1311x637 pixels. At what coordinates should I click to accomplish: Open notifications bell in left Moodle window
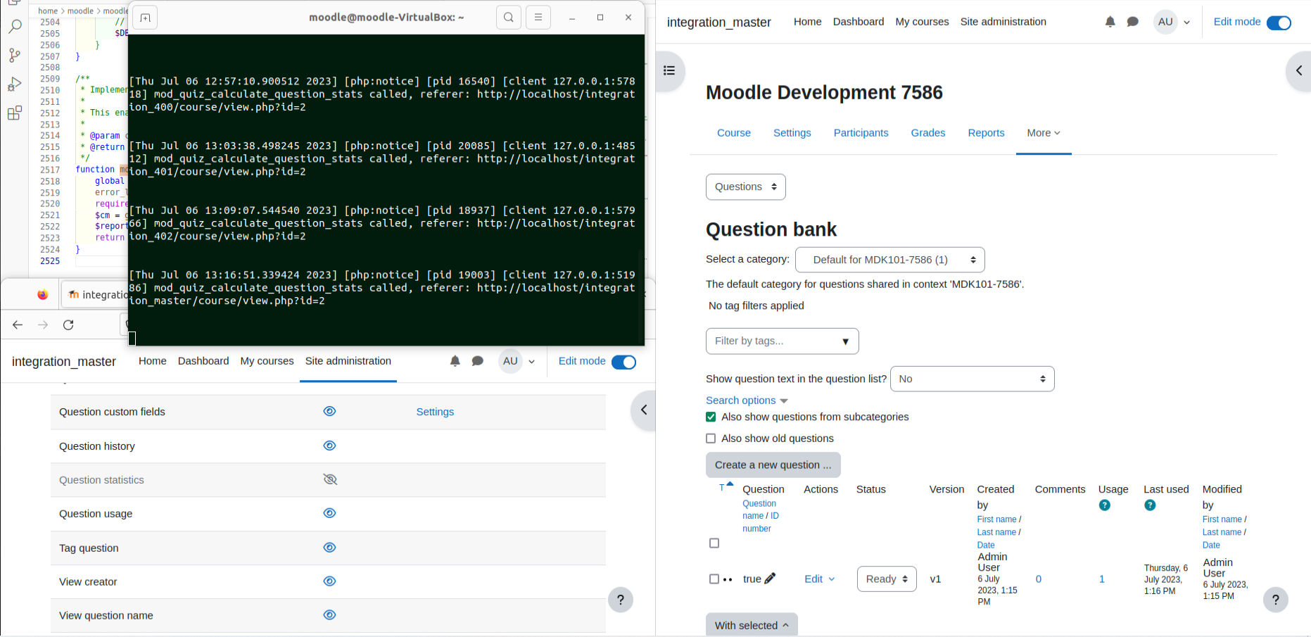coord(455,361)
